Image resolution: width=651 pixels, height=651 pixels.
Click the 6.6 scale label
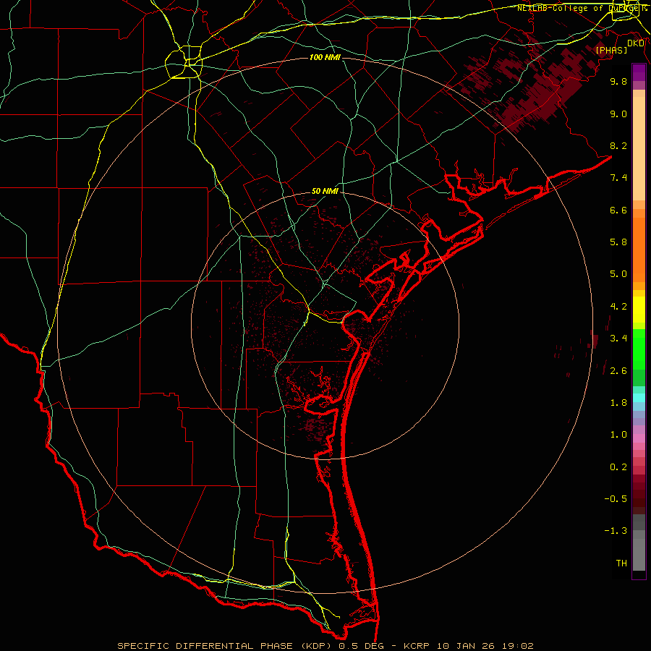click(618, 210)
